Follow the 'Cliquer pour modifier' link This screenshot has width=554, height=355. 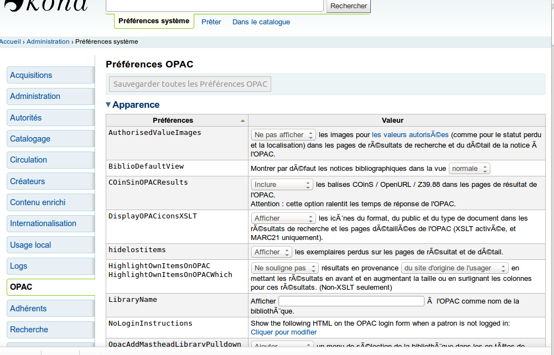pyautogui.click(x=283, y=332)
